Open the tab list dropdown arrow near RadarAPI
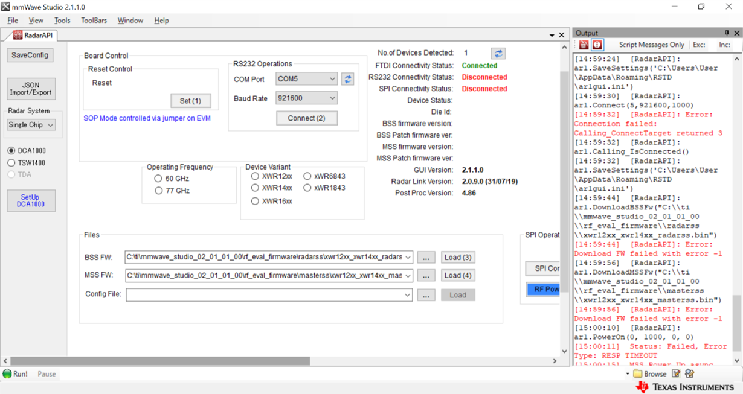 552,36
